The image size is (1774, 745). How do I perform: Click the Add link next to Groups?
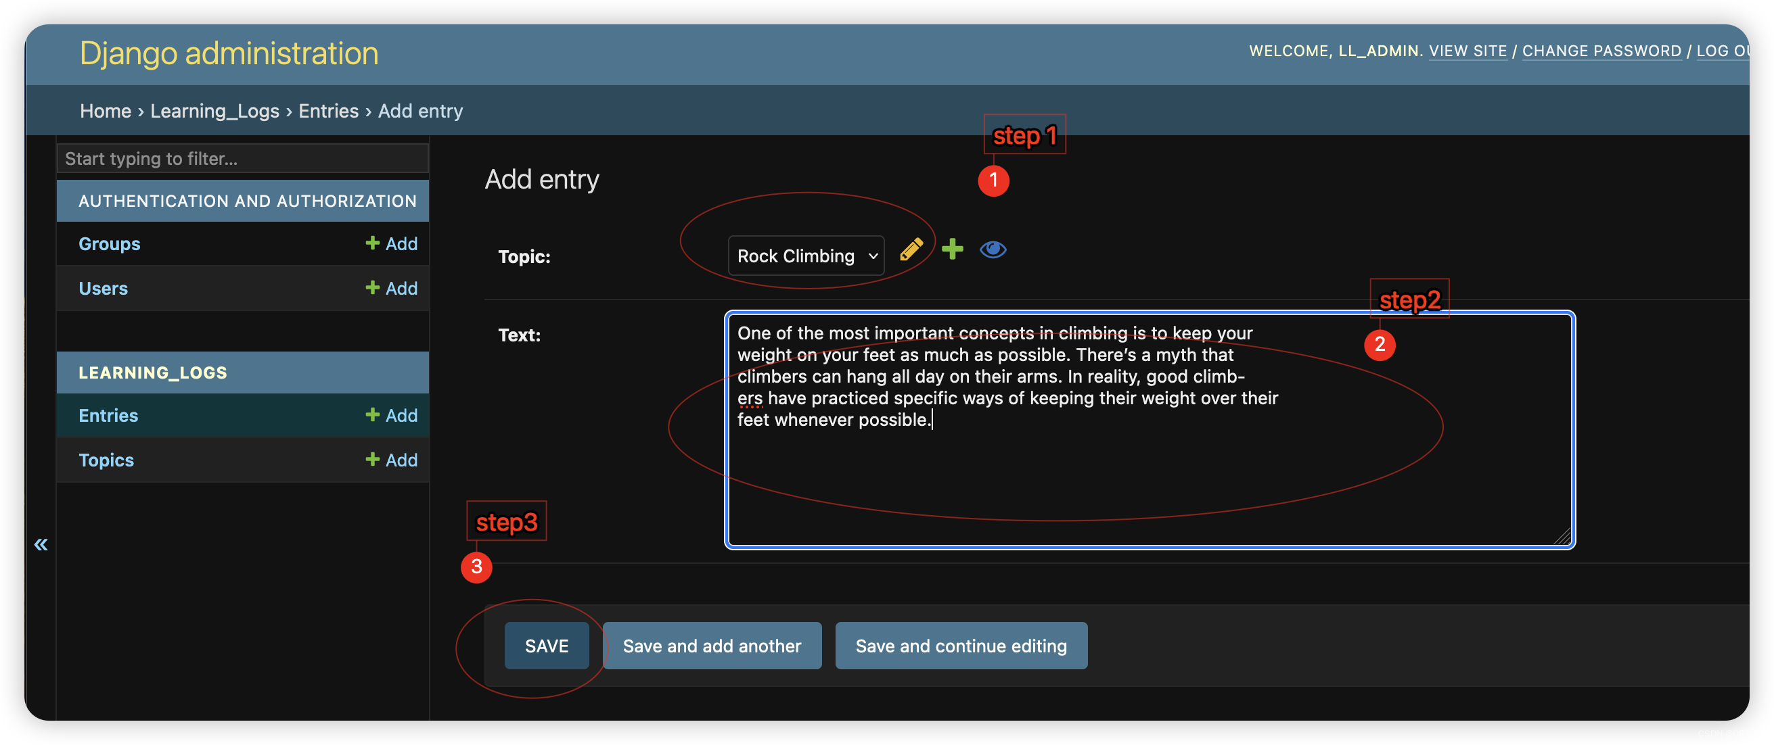[x=392, y=243]
